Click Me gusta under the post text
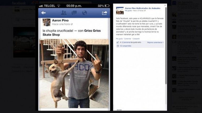The image size is (202, 113). click(x=119, y=39)
